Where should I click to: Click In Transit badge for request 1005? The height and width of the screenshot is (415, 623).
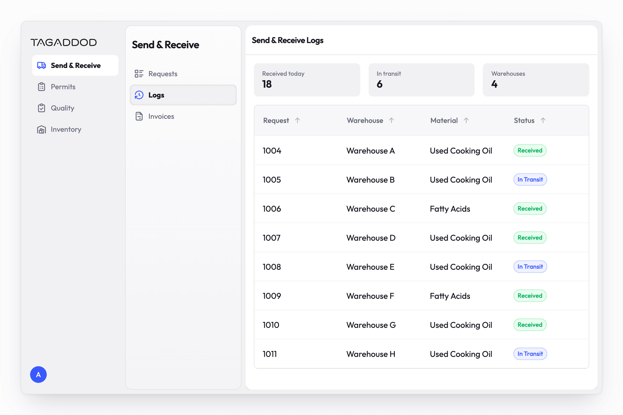[530, 179]
